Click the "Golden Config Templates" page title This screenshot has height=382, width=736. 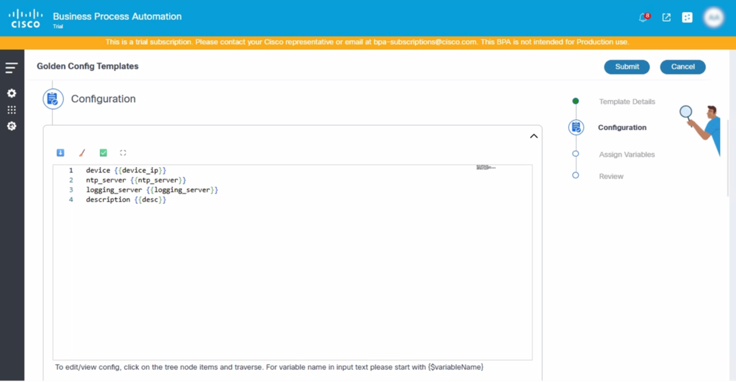click(x=88, y=66)
